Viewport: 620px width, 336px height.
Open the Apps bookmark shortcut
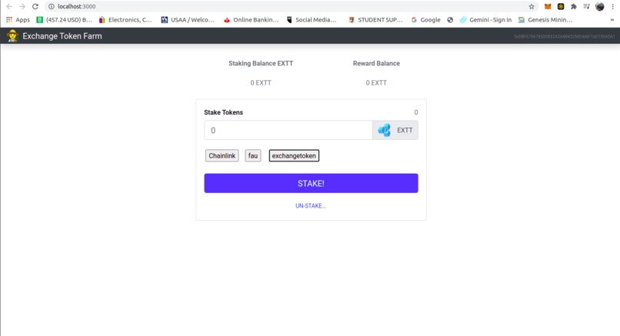pyautogui.click(x=18, y=20)
